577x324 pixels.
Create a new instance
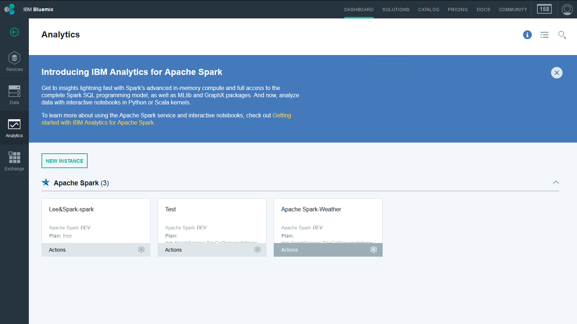pos(64,161)
